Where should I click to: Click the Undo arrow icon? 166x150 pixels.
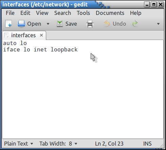click(107, 24)
